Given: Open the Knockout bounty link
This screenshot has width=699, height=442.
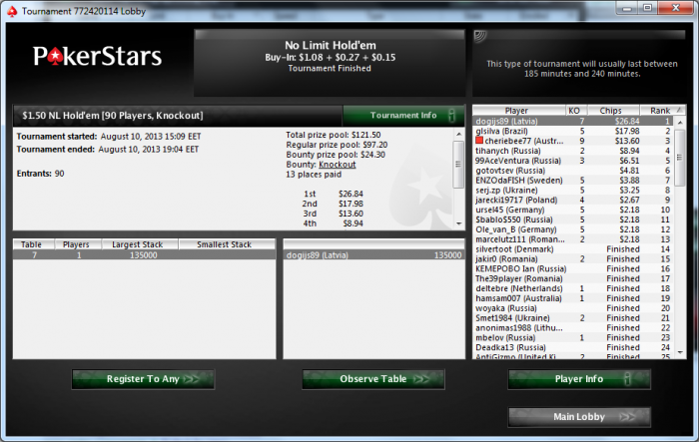Looking at the screenshot, I should tap(338, 165).
